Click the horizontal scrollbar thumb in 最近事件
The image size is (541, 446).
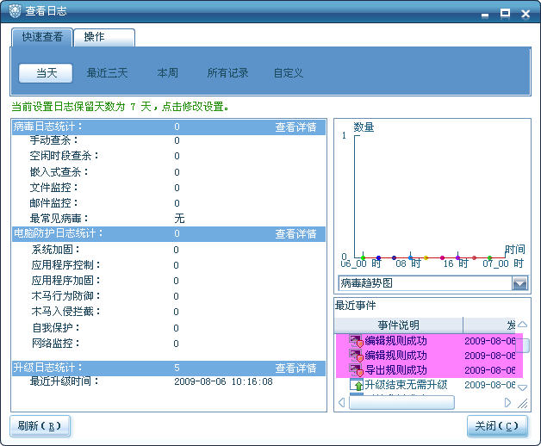pyautogui.click(x=401, y=403)
